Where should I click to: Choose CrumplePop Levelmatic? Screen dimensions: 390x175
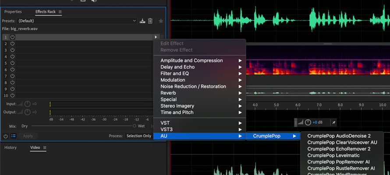point(342,155)
